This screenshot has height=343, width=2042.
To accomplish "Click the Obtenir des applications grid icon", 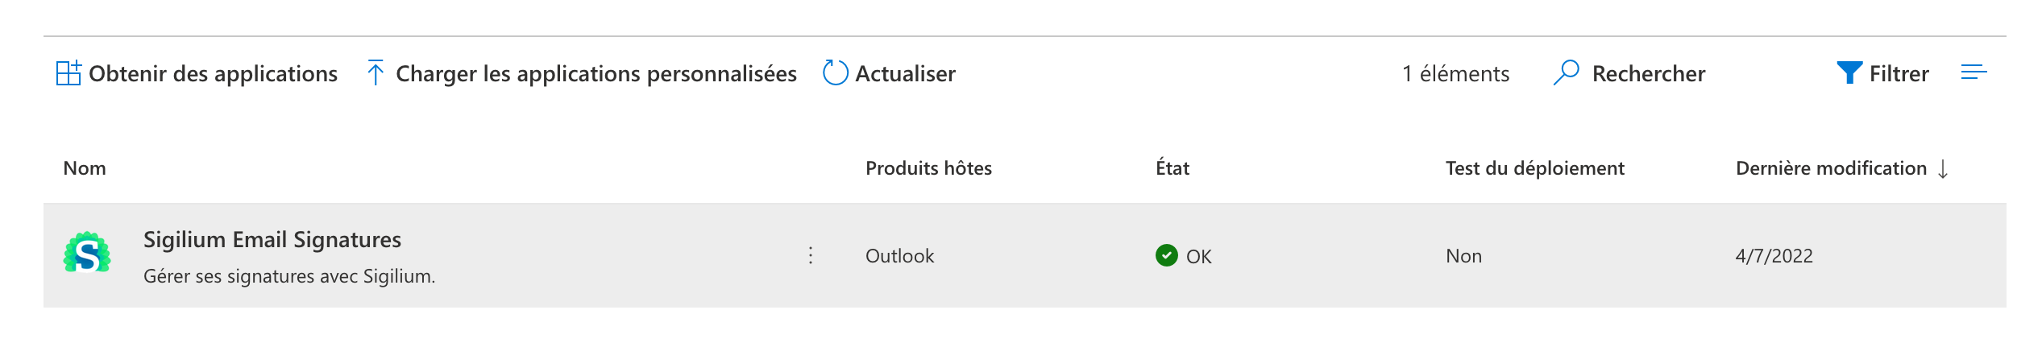I will coord(68,73).
